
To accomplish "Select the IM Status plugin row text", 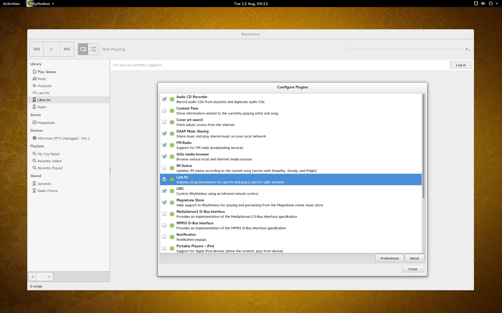I will 246,168.
